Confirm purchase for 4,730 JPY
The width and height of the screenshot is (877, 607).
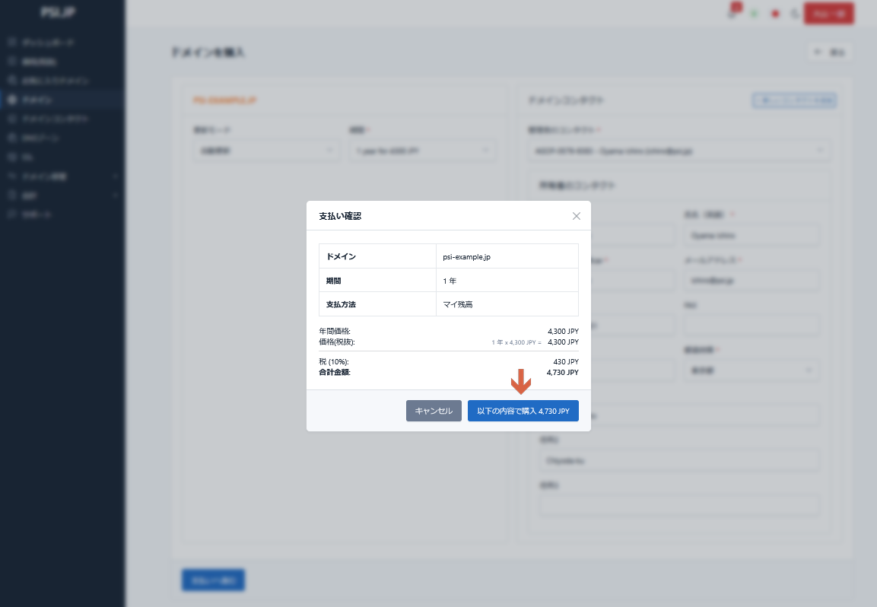(523, 411)
